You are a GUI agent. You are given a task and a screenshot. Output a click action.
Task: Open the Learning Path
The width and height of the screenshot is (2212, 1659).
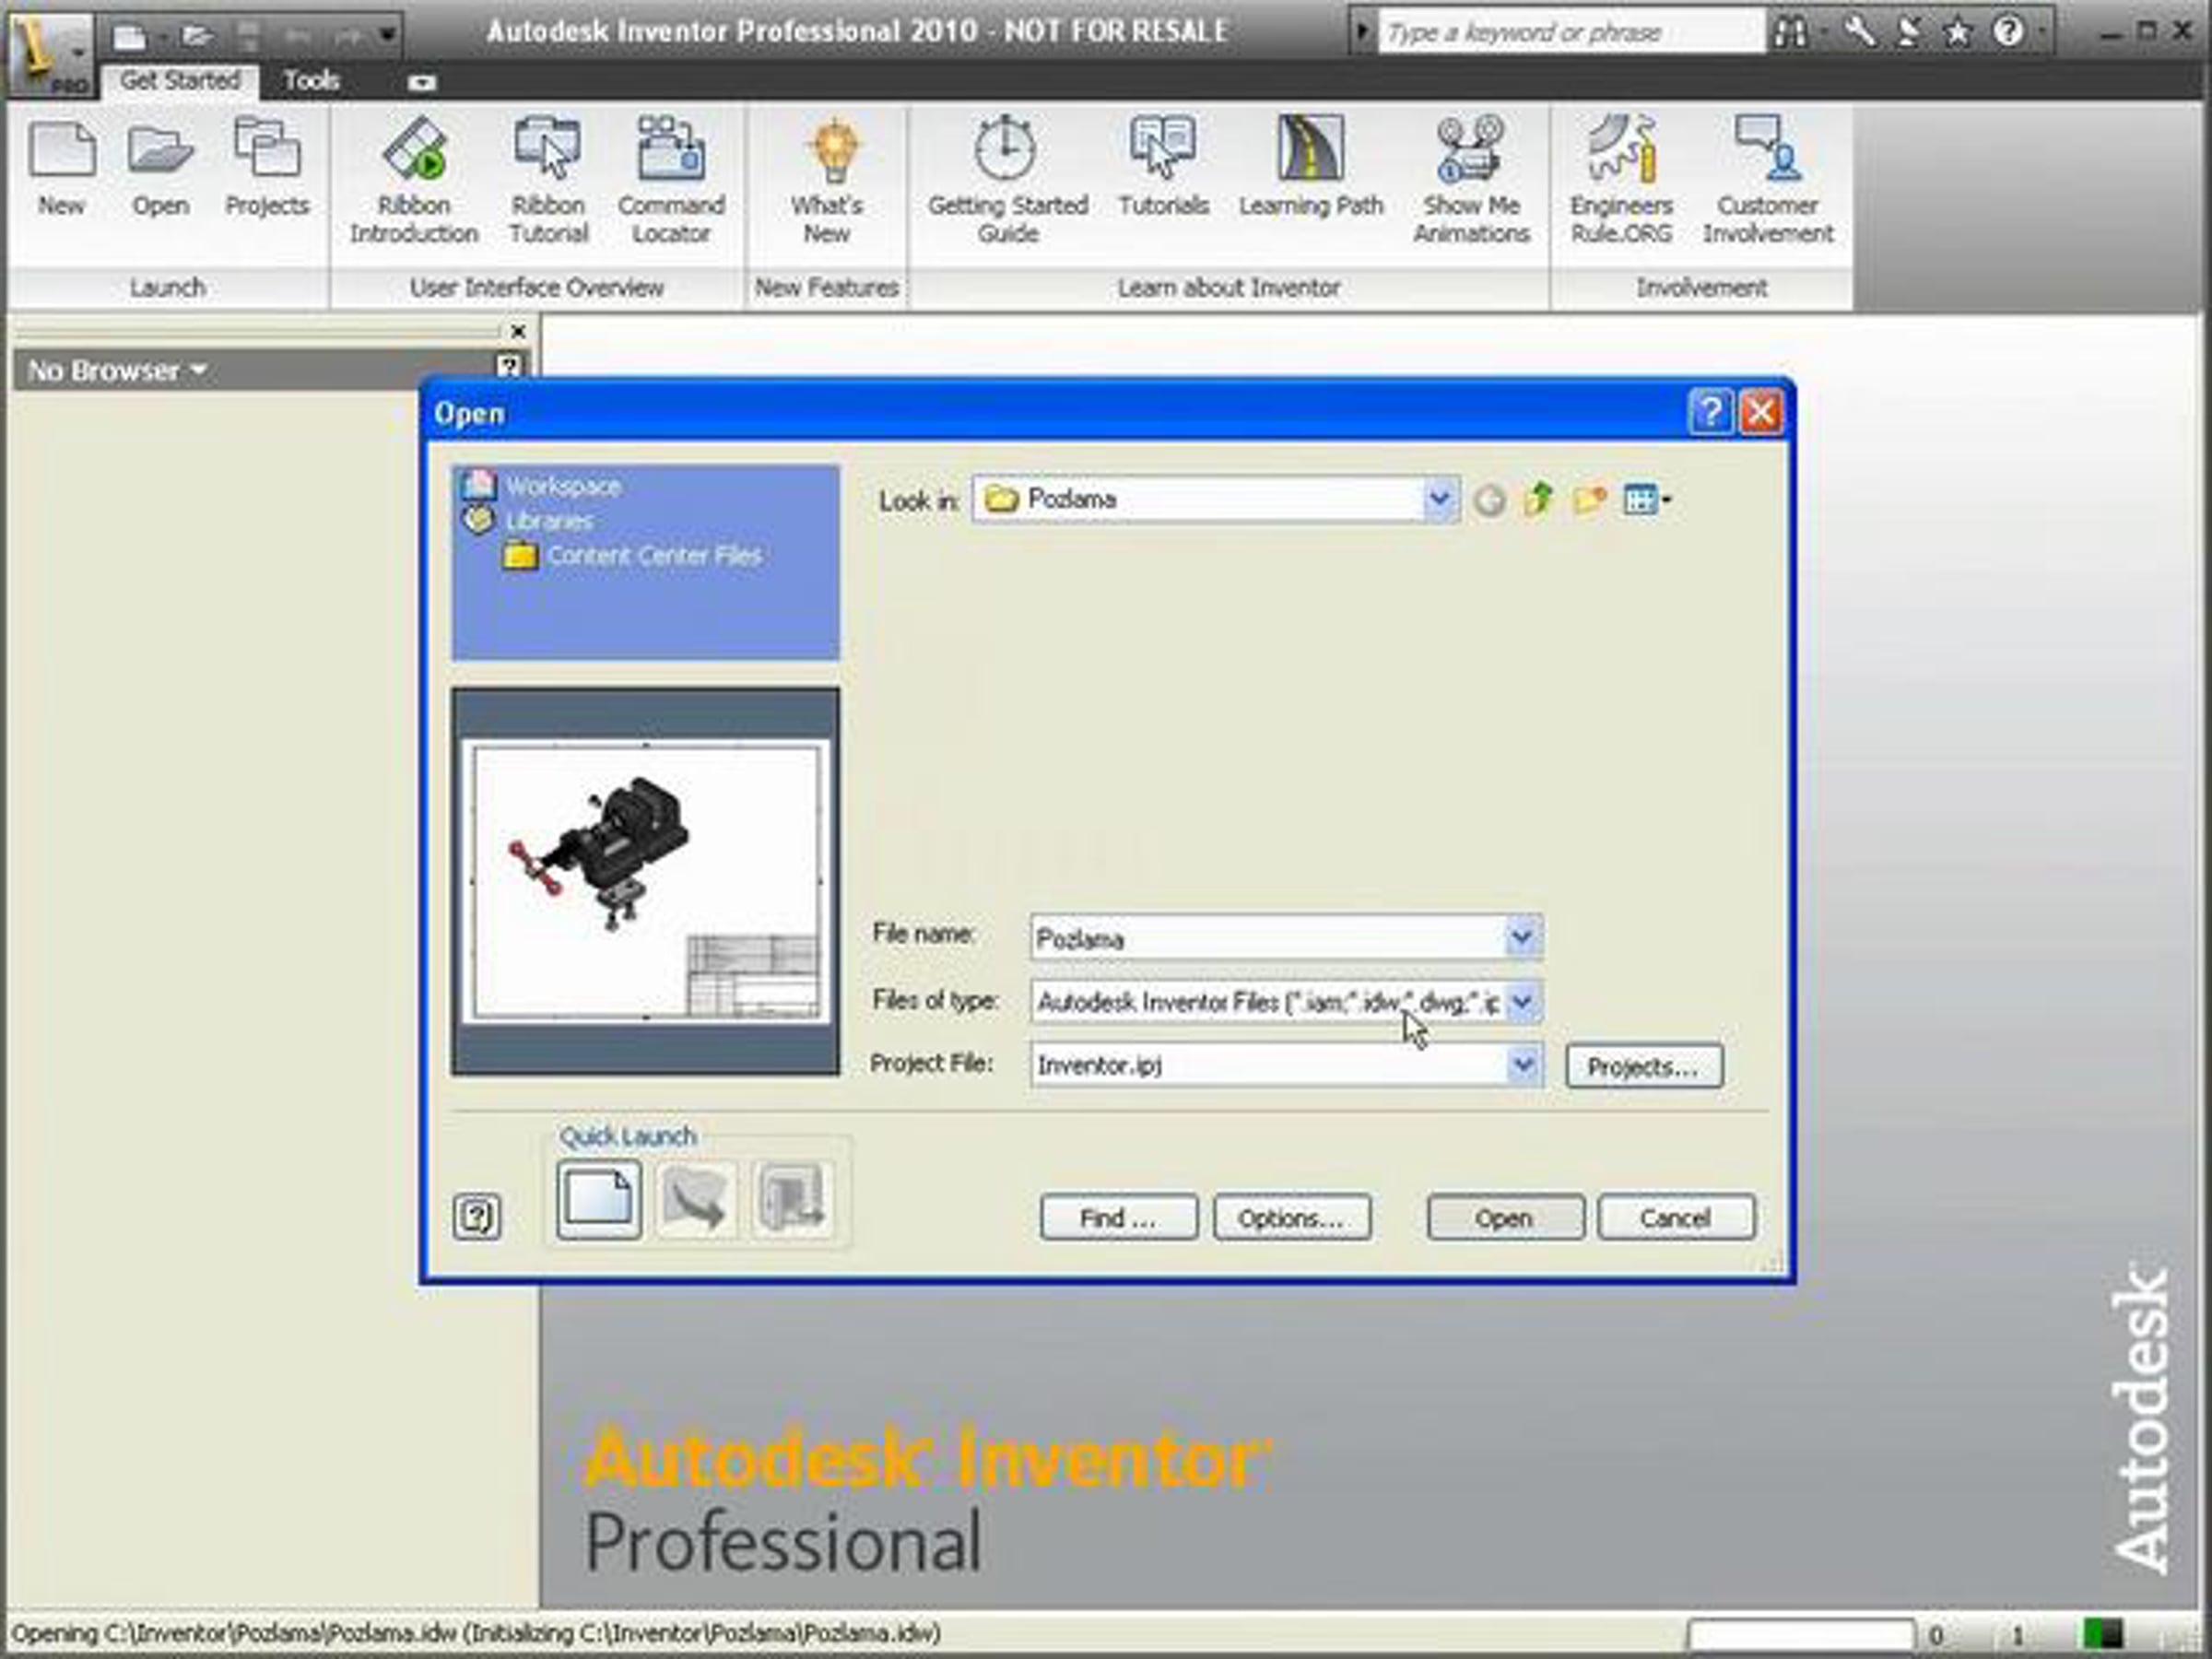tap(1311, 167)
